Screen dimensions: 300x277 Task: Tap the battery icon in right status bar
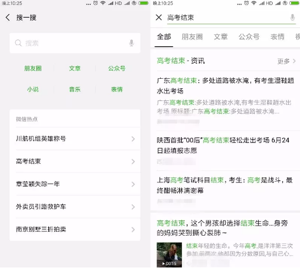pyautogui.click(x=294, y=3)
